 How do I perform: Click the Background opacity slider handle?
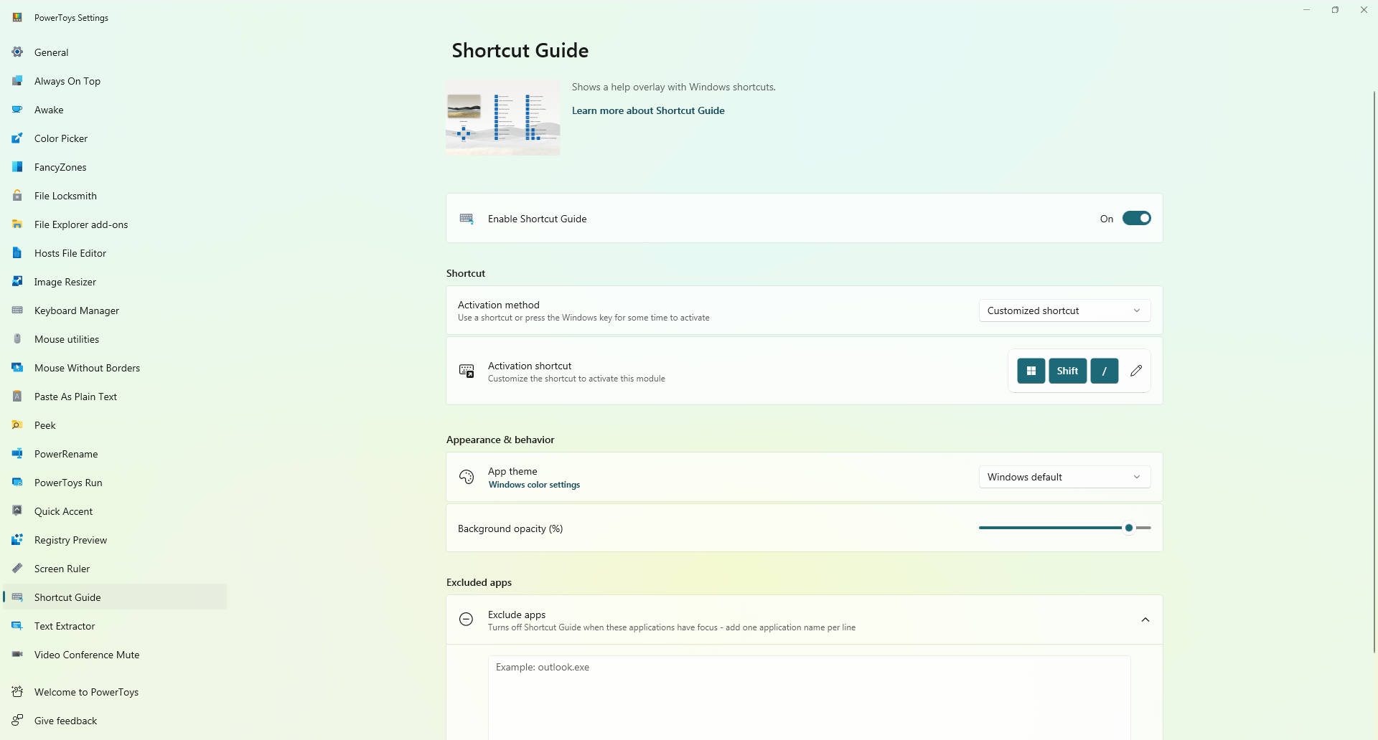click(x=1128, y=528)
